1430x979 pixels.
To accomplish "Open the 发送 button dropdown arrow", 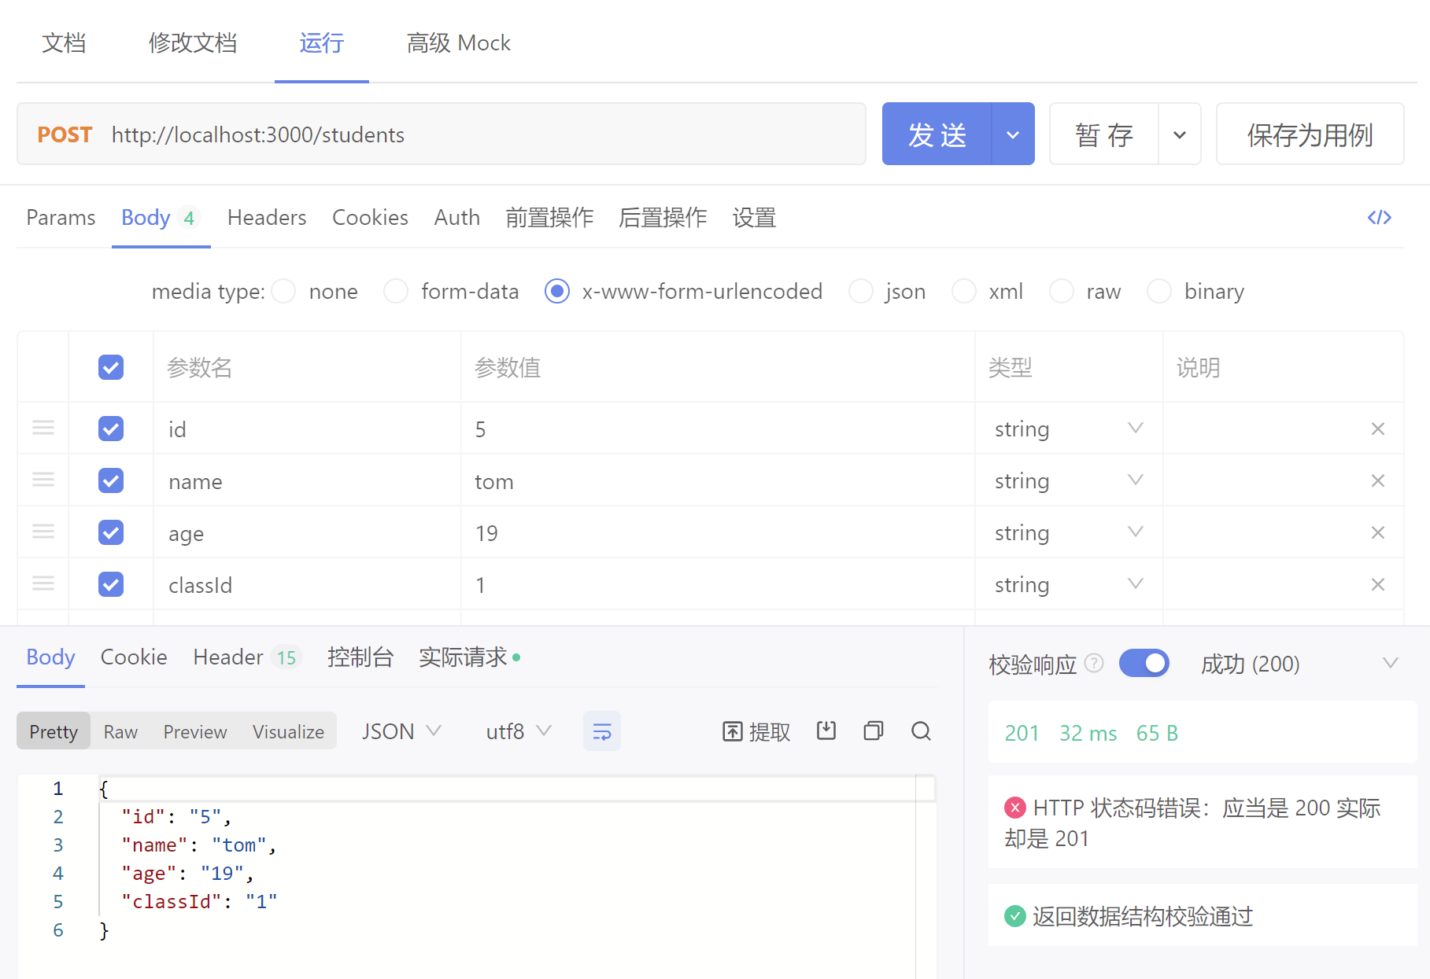I will [1013, 134].
